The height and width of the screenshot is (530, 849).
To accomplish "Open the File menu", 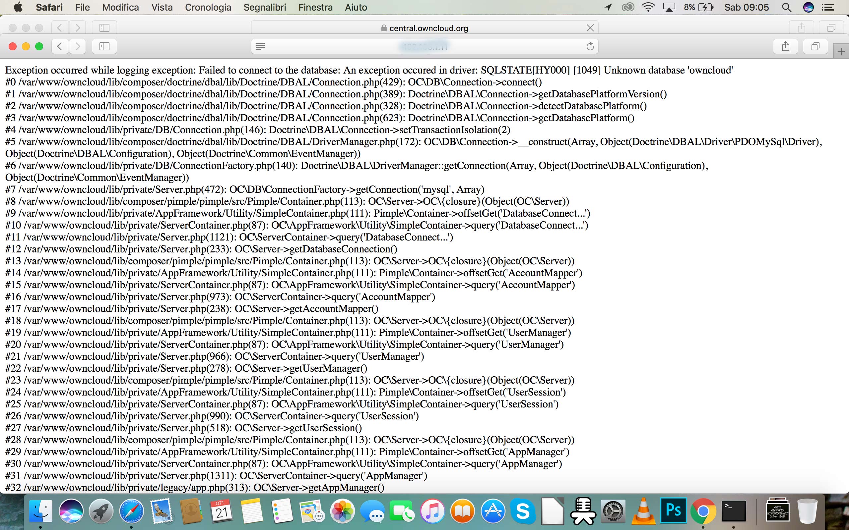I will click(83, 7).
